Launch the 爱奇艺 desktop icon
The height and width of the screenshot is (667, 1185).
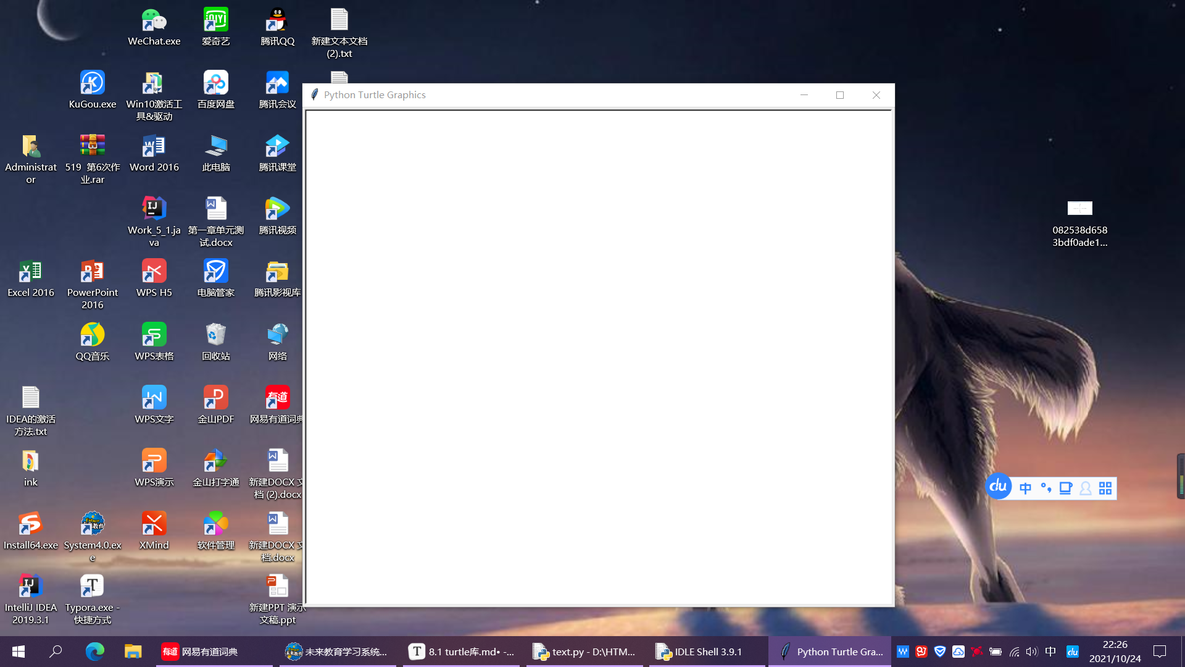pos(215,27)
